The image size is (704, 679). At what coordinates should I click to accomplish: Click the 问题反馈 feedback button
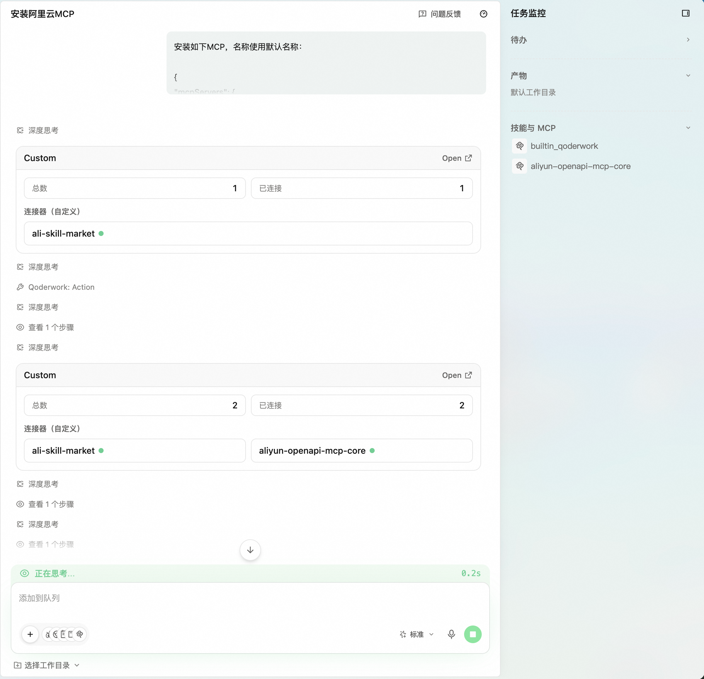click(440, 14)
